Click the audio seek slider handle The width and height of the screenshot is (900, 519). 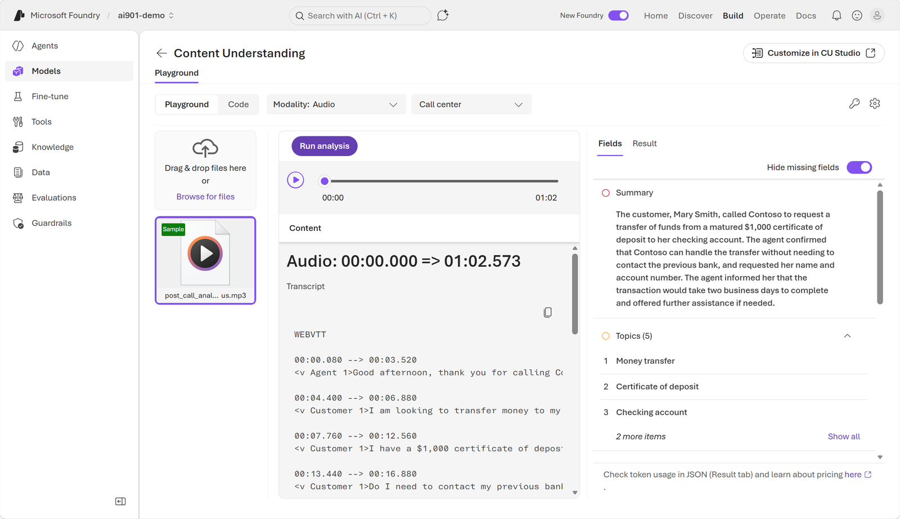324,181
